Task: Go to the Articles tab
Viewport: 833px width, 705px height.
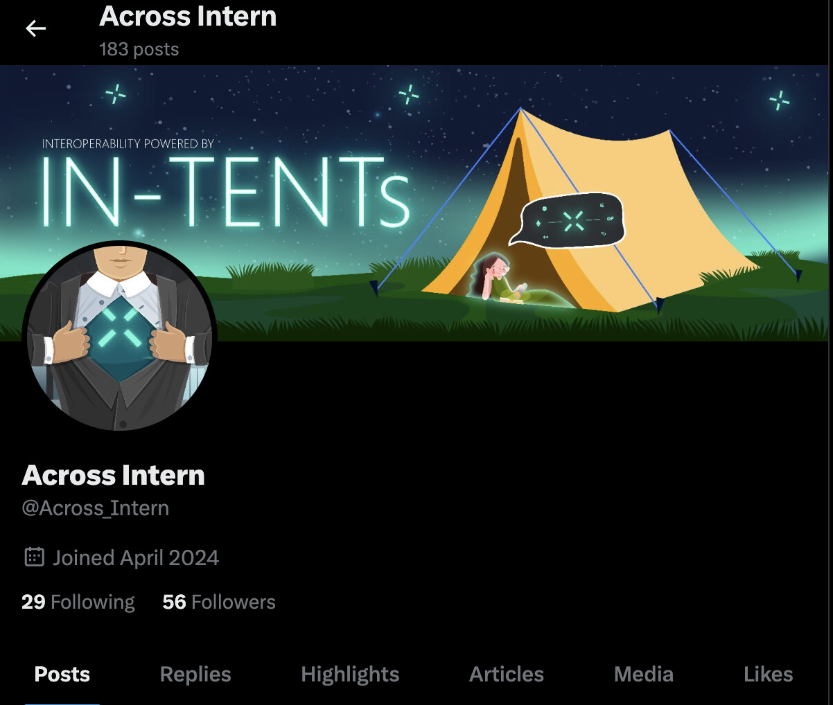Action: (507, 675)
